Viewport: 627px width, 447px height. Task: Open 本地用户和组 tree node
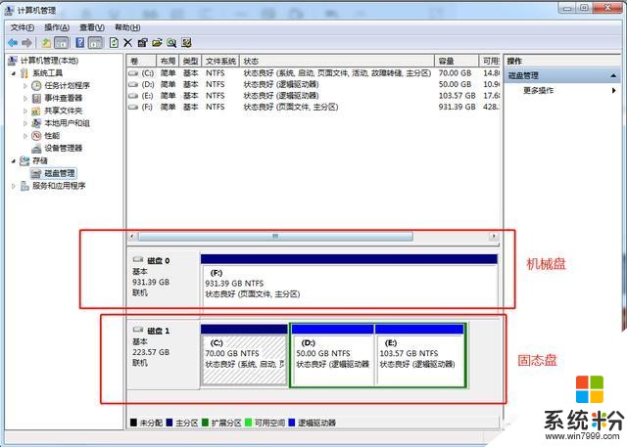click(x=67, y=123)
